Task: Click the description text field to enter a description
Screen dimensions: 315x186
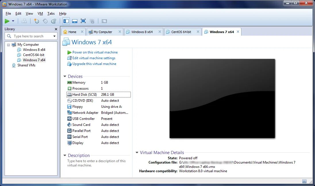Action: pyautogui.click(x=96, y=163)
